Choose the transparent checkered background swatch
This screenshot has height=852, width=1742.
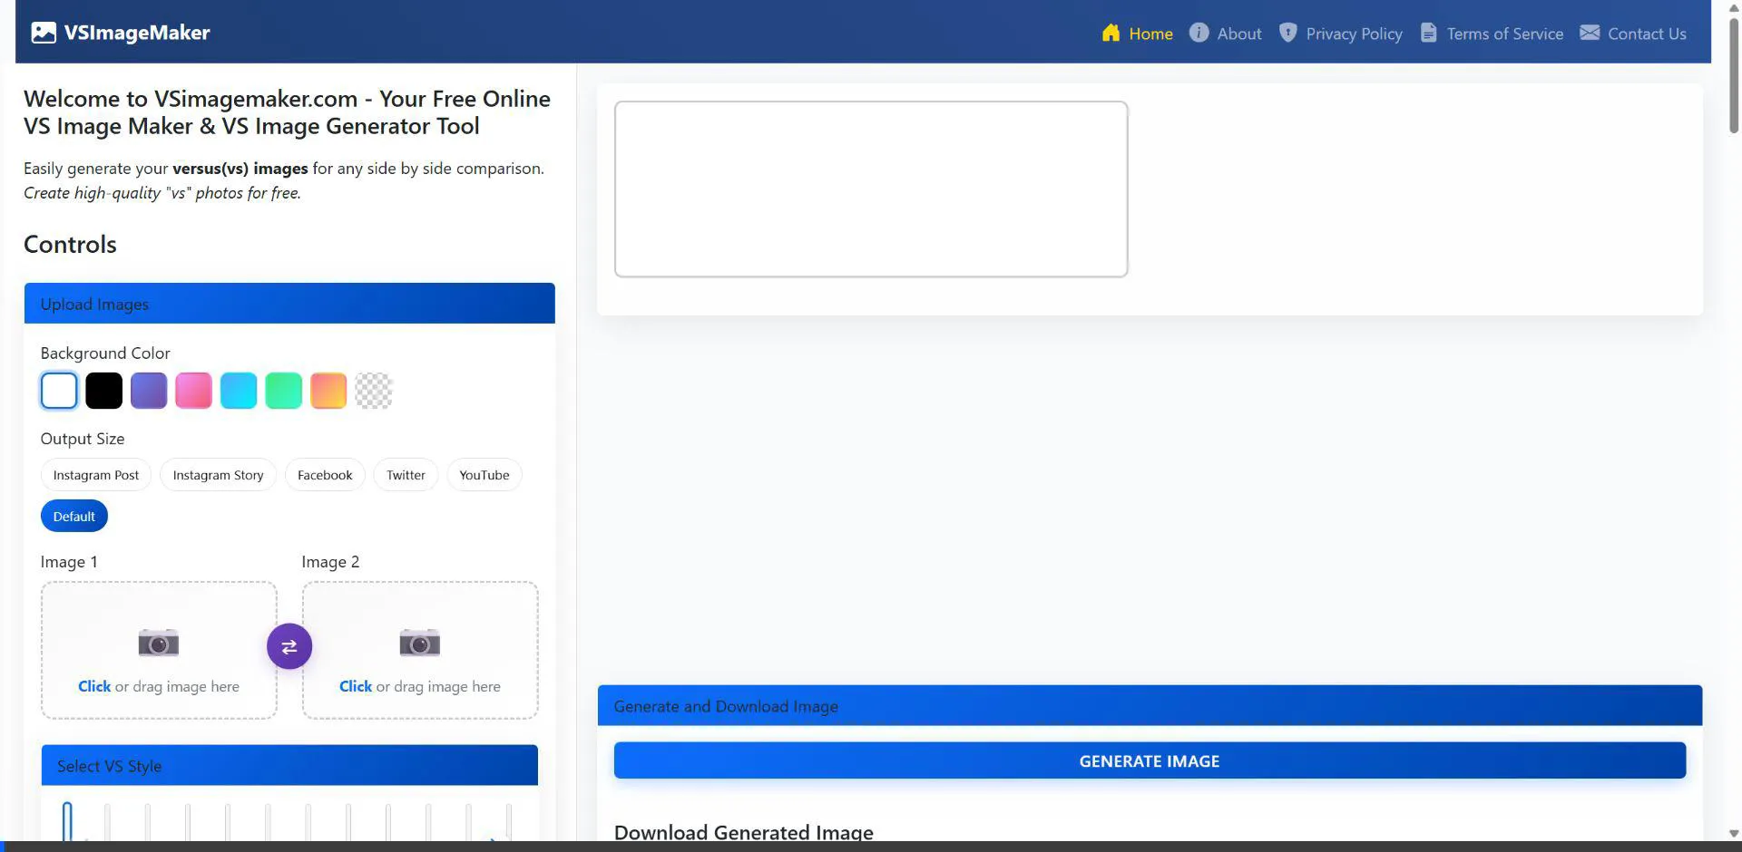pyautogui.click(x=374, y=391)
